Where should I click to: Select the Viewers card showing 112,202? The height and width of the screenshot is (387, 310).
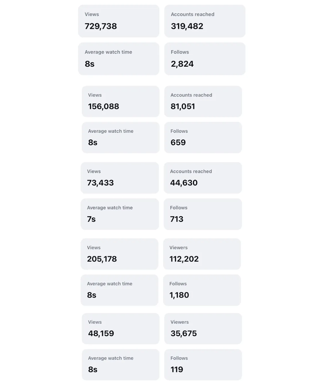[202, 254]
